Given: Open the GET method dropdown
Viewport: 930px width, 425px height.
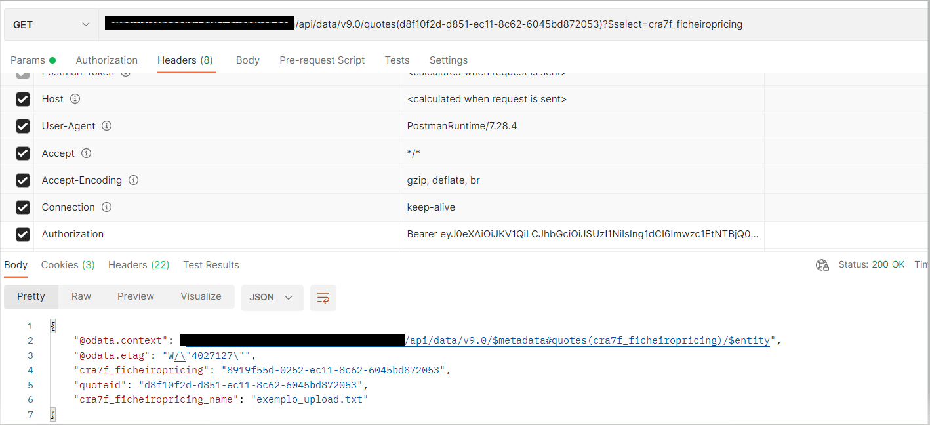Looking at the screenshot, I should point(51,24).
